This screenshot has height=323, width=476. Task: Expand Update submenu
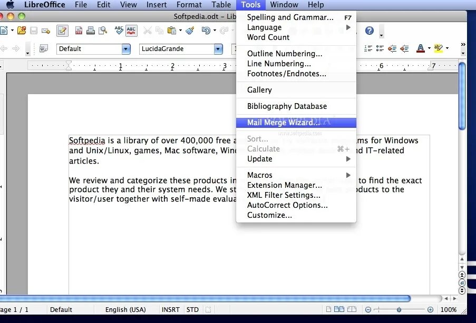[296, 159]
